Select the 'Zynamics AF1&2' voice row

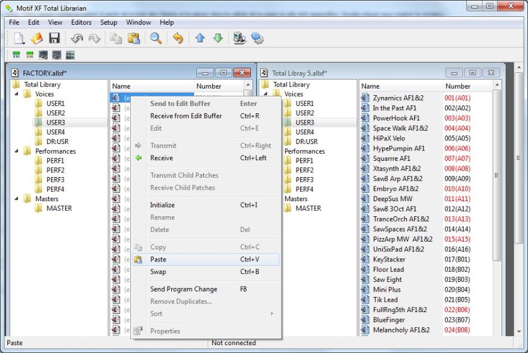426,98
